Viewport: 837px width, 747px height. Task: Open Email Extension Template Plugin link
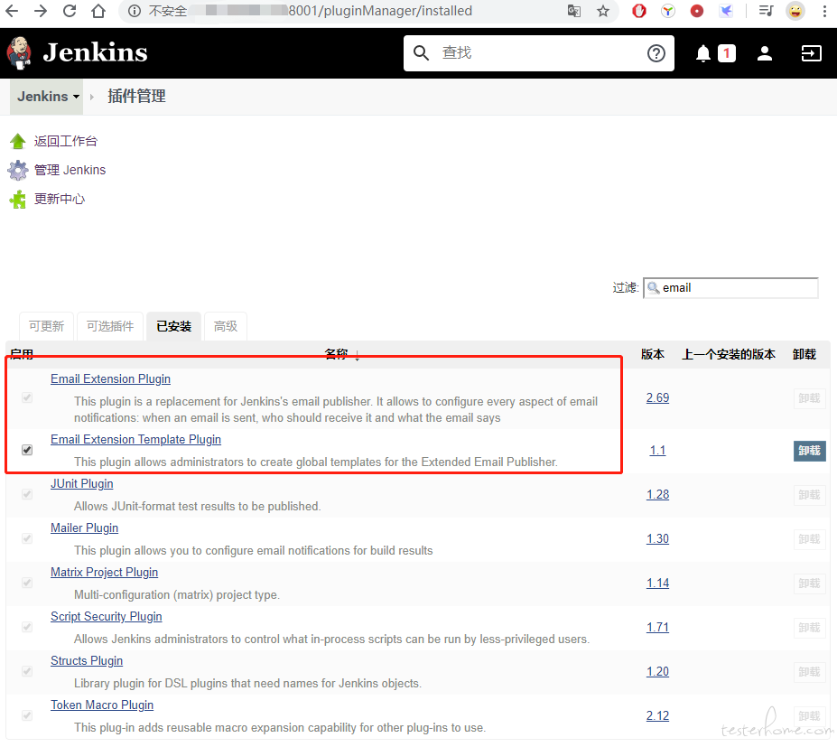(x=135, y=440)
